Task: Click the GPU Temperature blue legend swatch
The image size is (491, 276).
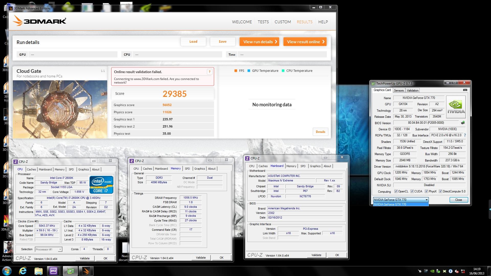Action: (249, 71)
